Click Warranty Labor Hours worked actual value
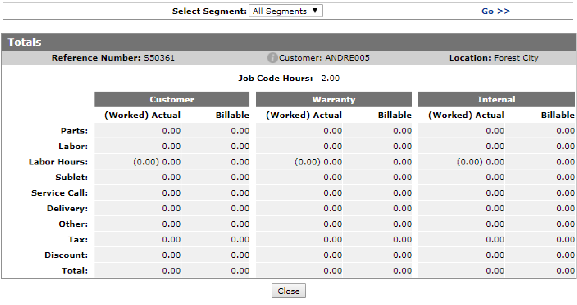The height and width of the screenshot is (305, 577). click(318, 162)
